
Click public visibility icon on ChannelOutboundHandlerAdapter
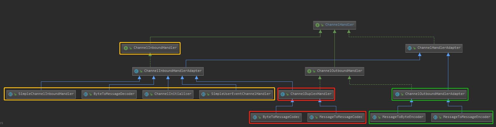coord(402,95)
